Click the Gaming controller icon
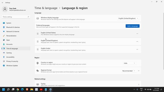Viewport: 164px width, 92px height. tap(4, 53)
